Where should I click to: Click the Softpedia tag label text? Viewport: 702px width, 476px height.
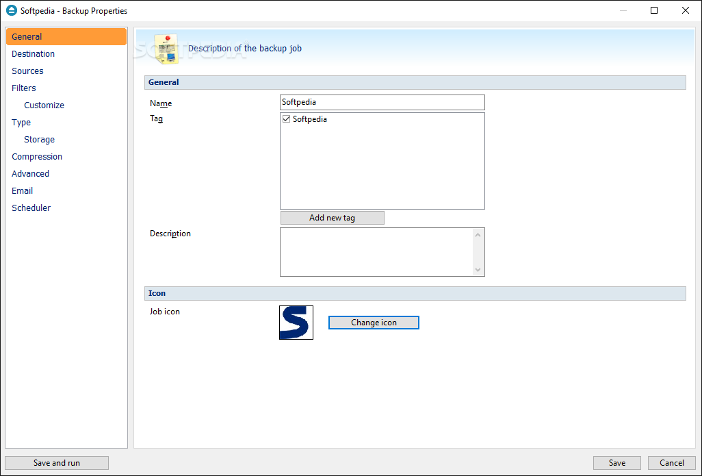pos(310,119)
